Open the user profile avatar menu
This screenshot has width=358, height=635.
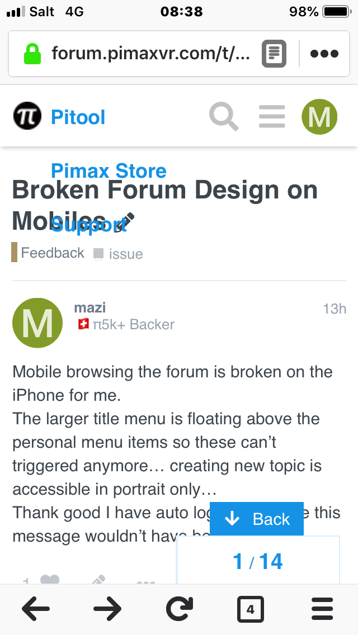tap(319, 117)
